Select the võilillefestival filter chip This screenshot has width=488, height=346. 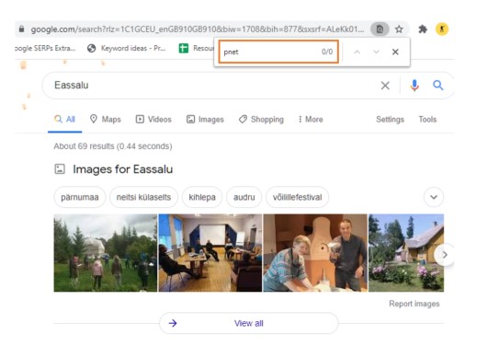(x=297, y=197)
